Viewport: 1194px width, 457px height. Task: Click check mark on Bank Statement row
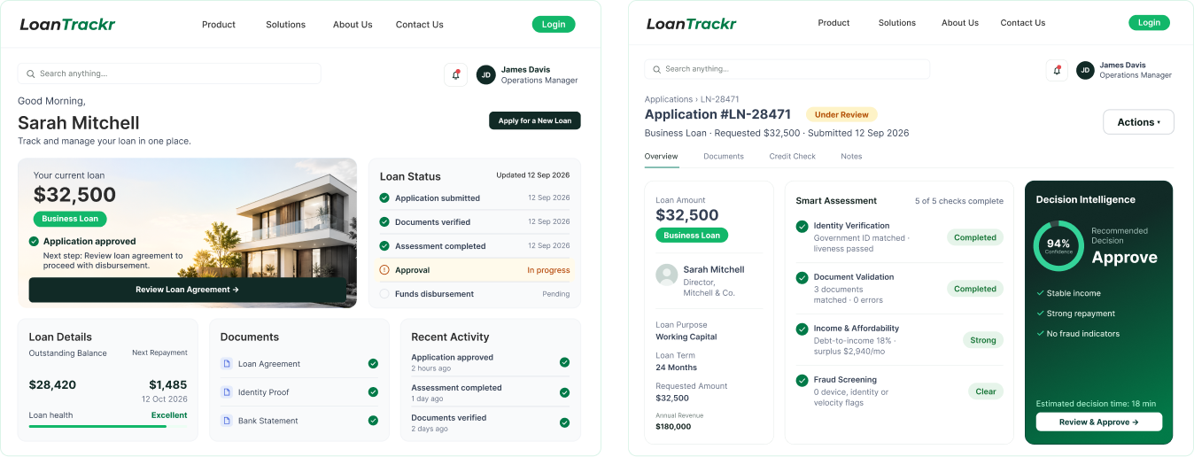click(x=373, y=421)
